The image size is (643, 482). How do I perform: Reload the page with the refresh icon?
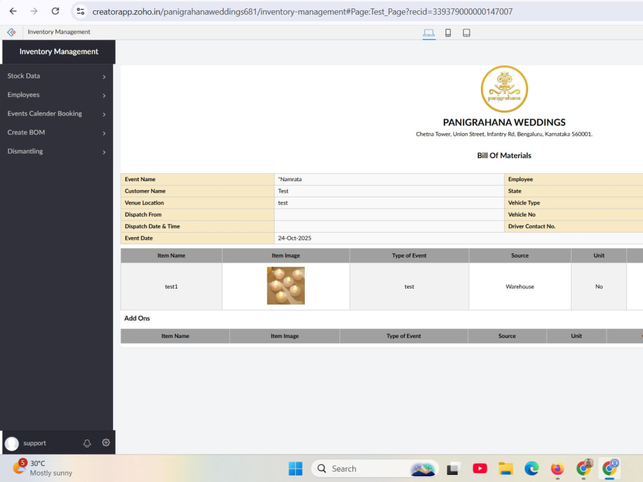click(x=55, y=11)
